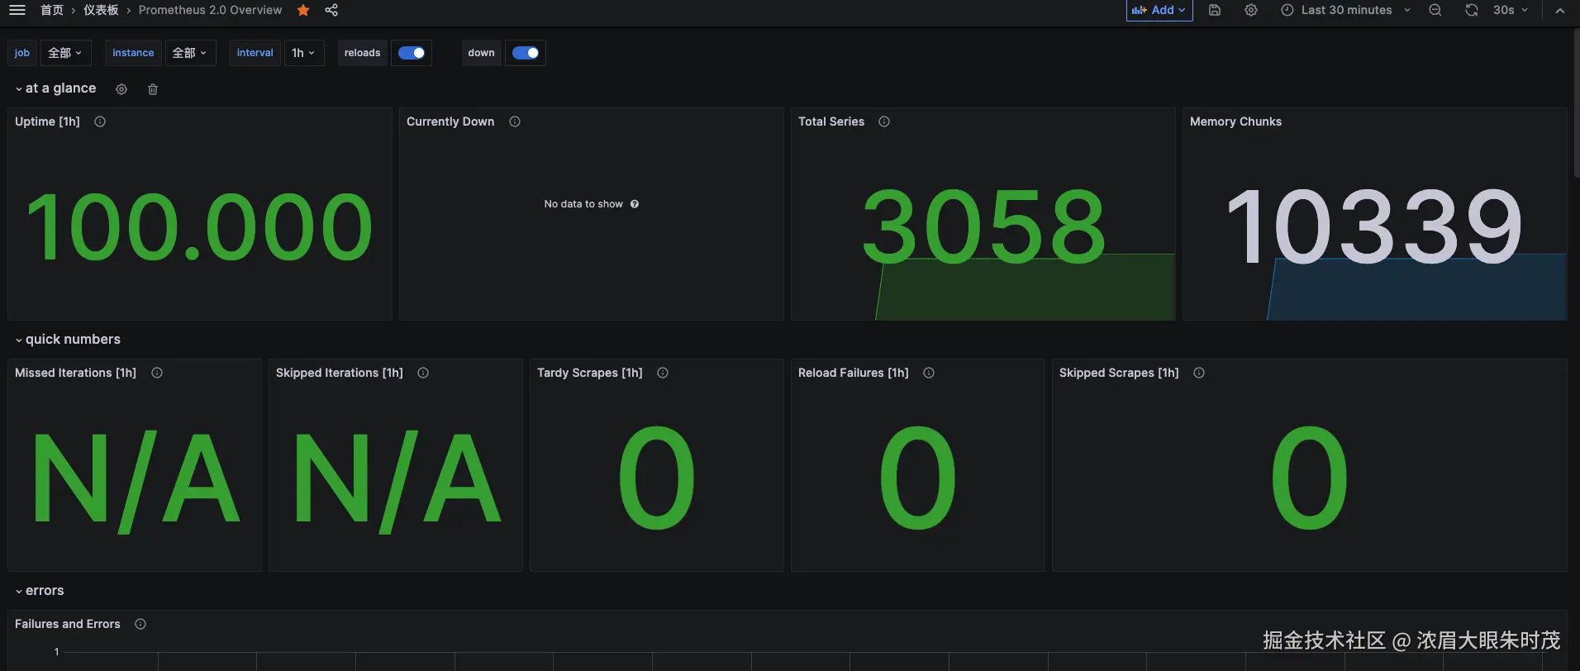1580x671 pixels.
Task: Collapse the quick numbers row
Action: click(x=68, y=340)
